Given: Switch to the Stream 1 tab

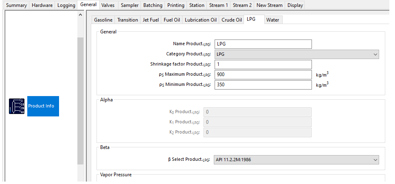Looking at the screenshot, I should coord(218,5).
